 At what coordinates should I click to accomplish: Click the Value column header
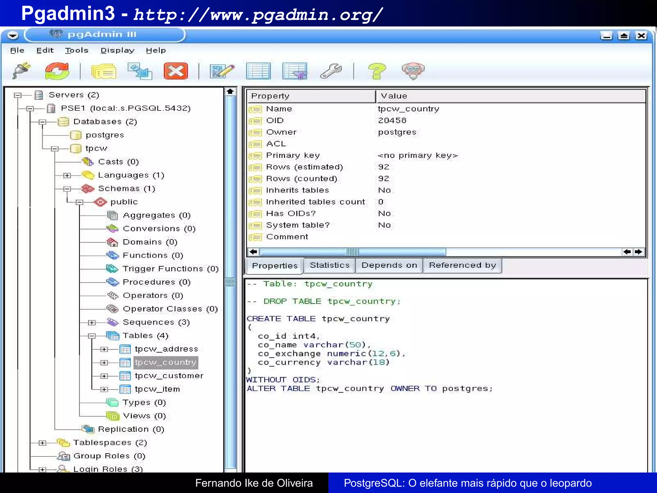pos(511,96)
